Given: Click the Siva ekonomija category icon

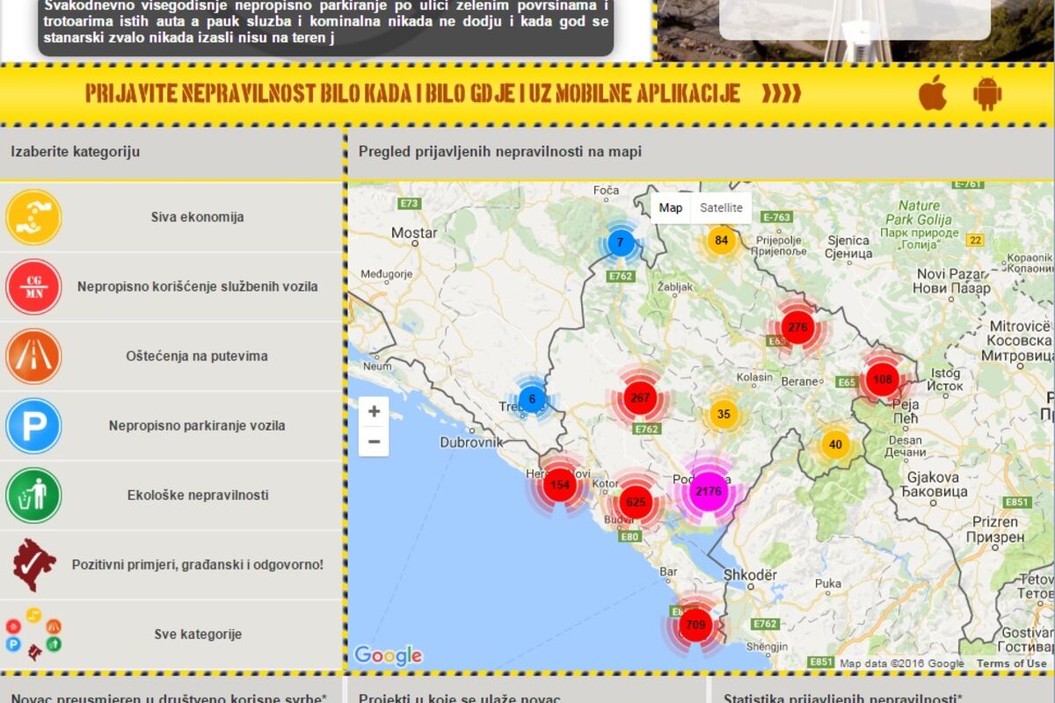Looking at the screenshot, I should [33, 217].
